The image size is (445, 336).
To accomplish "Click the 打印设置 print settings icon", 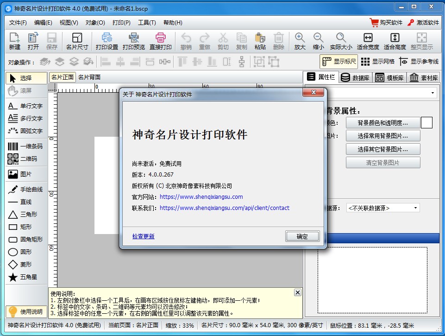I will [107, 41].
